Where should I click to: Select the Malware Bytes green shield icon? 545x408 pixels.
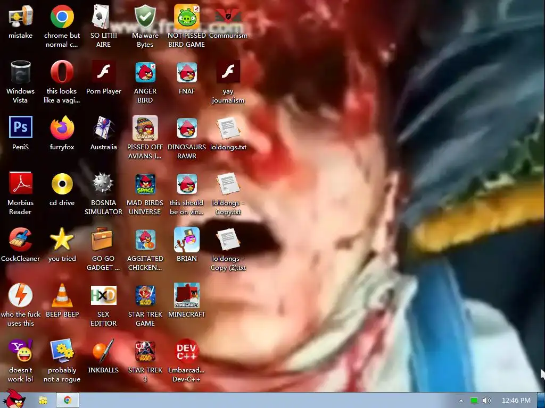coord(145,16)
